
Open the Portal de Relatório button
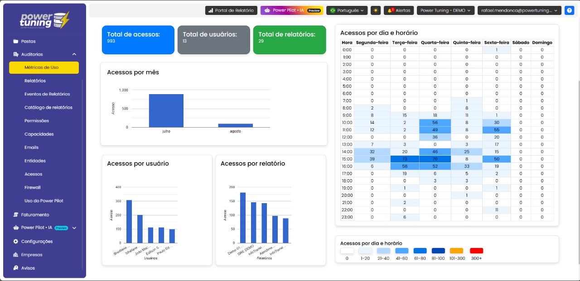pyautogui.click(x=232, y=10)
